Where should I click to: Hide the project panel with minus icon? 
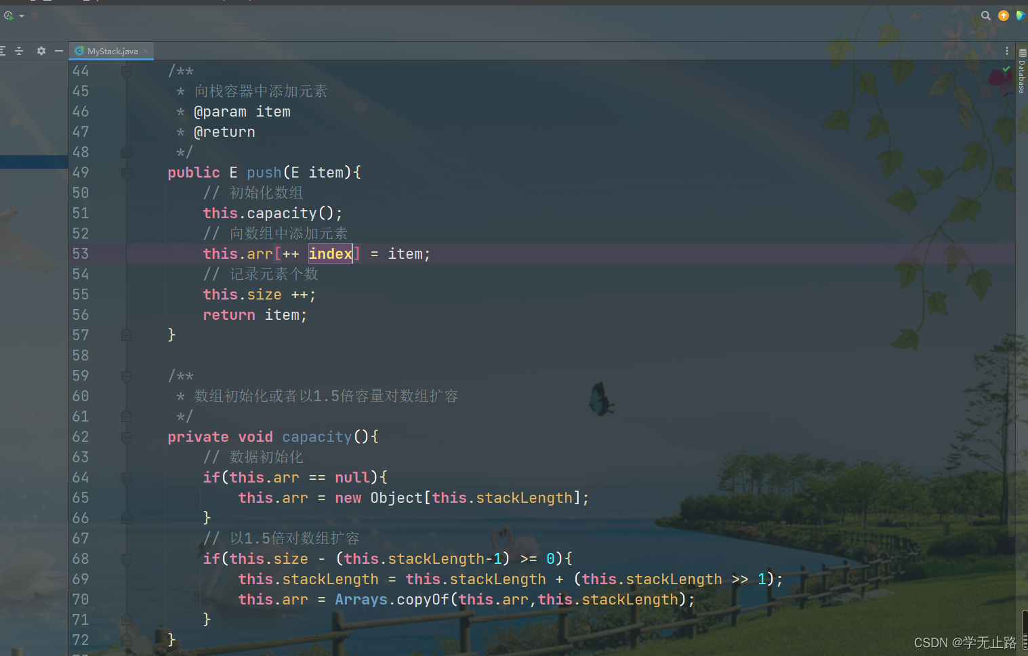pos(59,51)
